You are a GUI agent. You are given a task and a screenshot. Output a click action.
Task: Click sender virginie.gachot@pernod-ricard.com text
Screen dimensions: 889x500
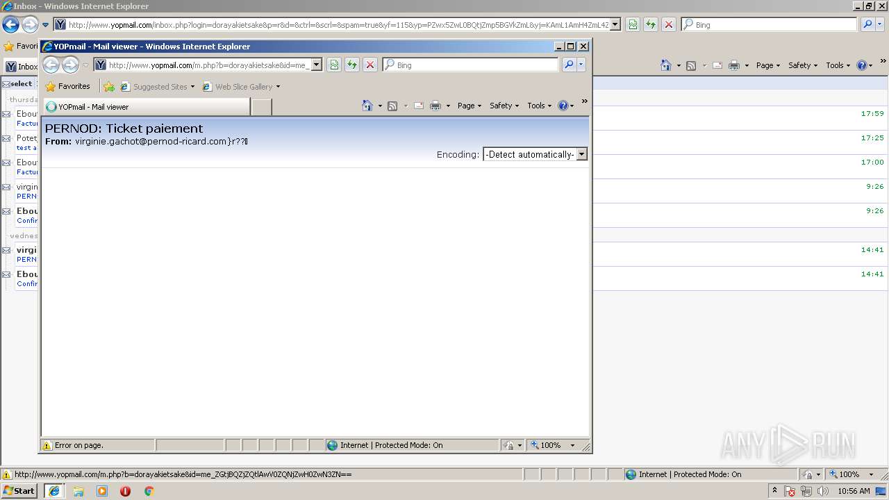151,141
